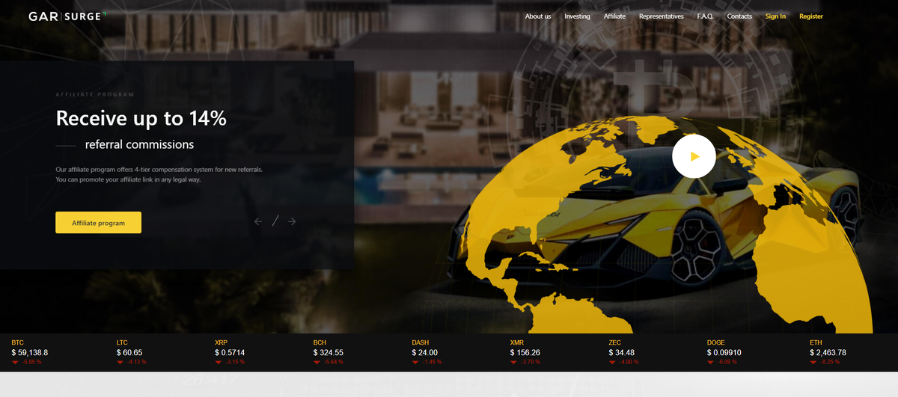
Task: Click the AFFILIATE PROGRAM small caption
Action: tap(95, 95)
